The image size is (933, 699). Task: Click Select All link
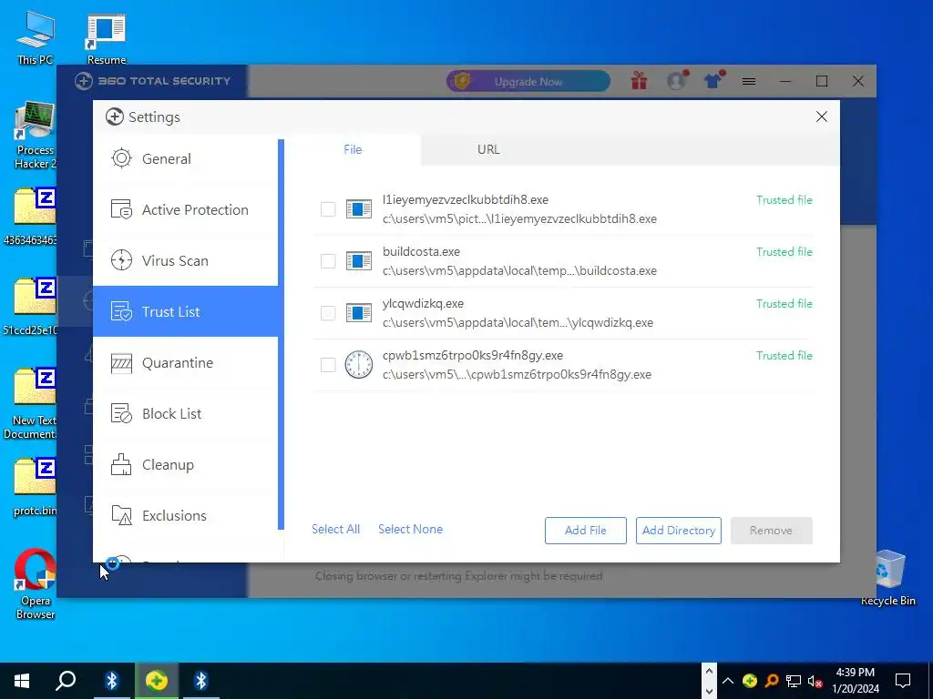point(335,529)
